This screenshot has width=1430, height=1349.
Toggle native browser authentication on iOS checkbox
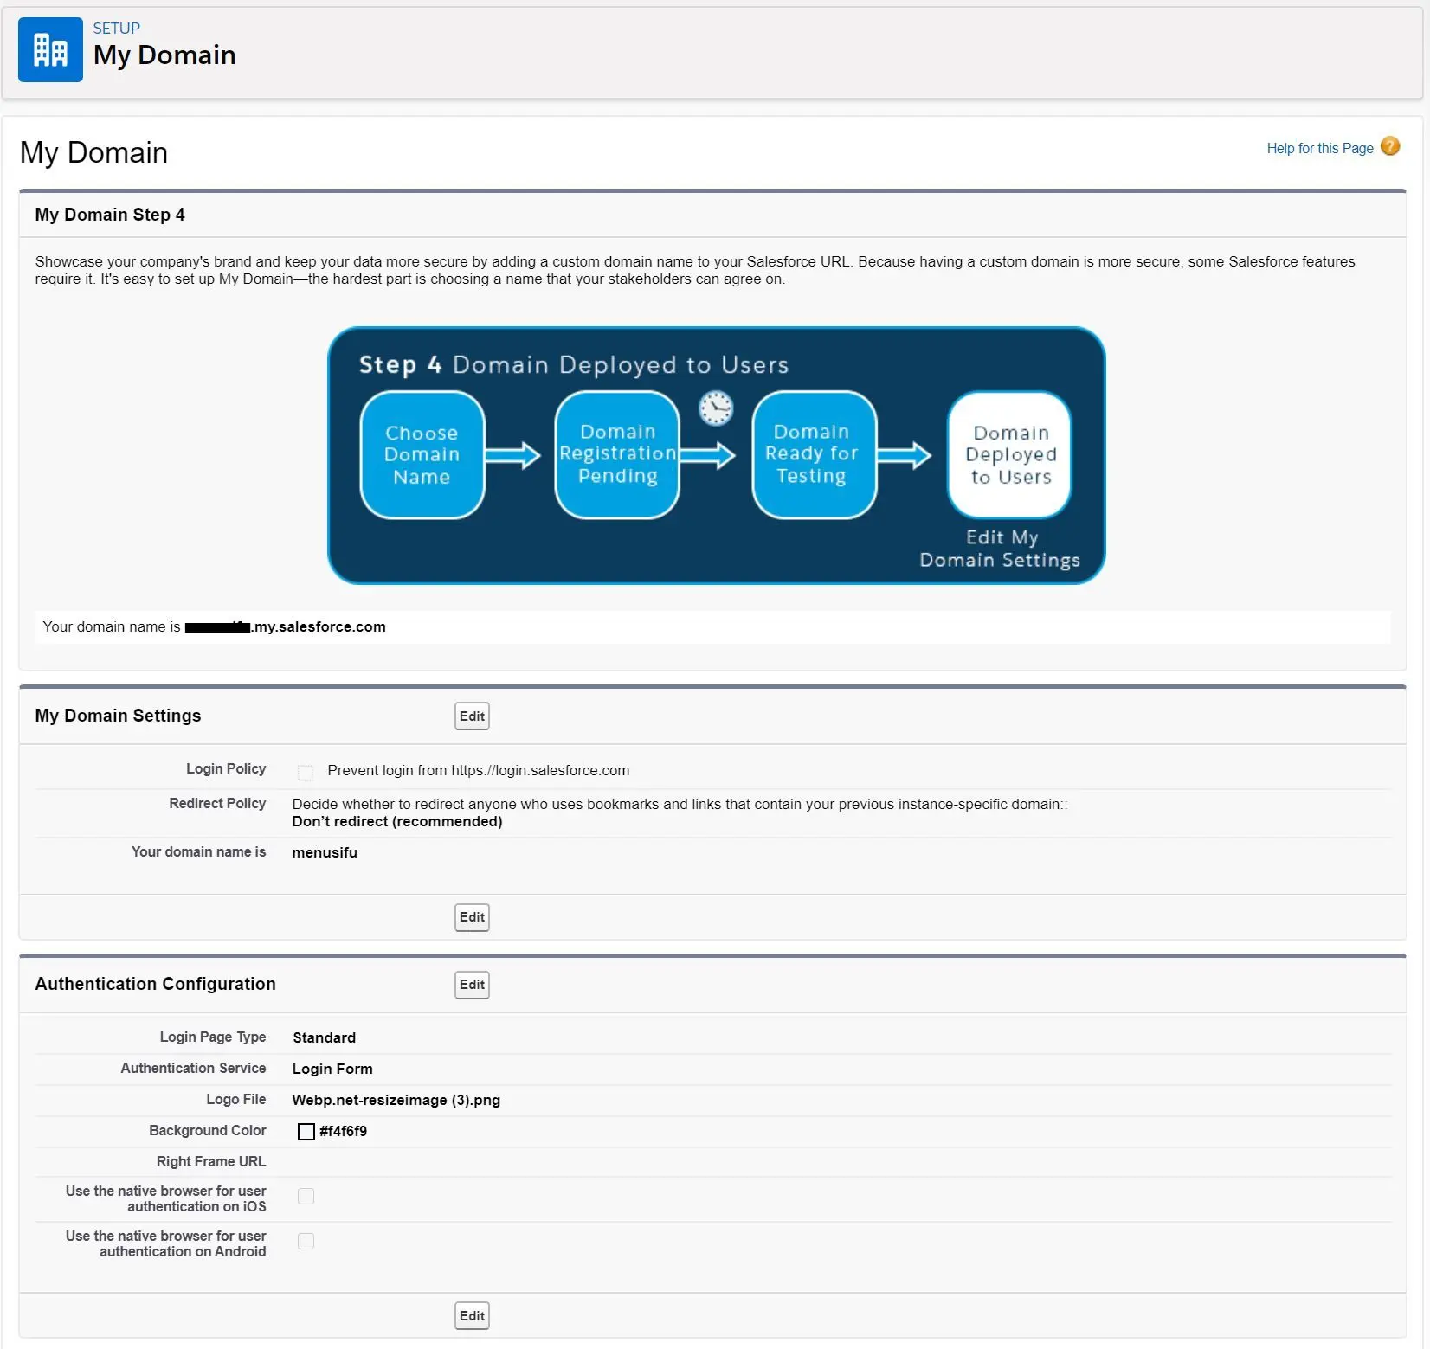click(x=306, y=1196)
